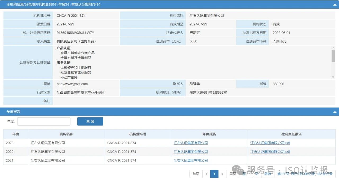This screenshot has height=184, width=339.
Task: Click the 无形资产和土地服务 entry
Action: 76,68
